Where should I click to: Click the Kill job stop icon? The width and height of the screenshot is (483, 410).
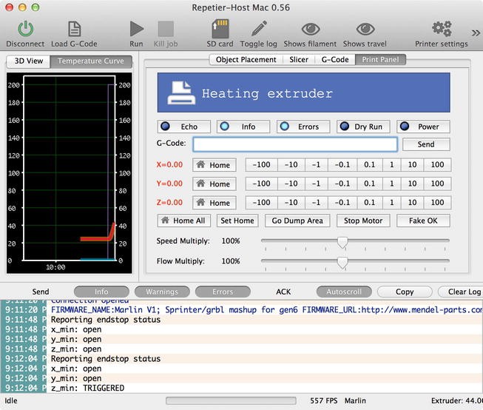(x=166, y=29)
